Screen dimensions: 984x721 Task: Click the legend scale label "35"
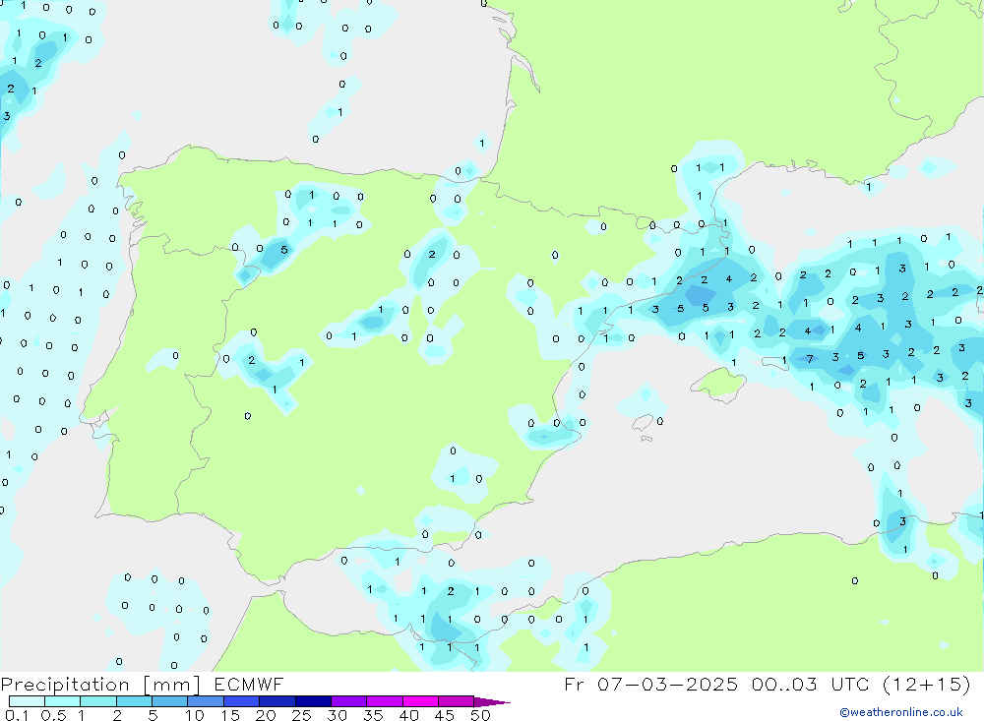(373, 715)
